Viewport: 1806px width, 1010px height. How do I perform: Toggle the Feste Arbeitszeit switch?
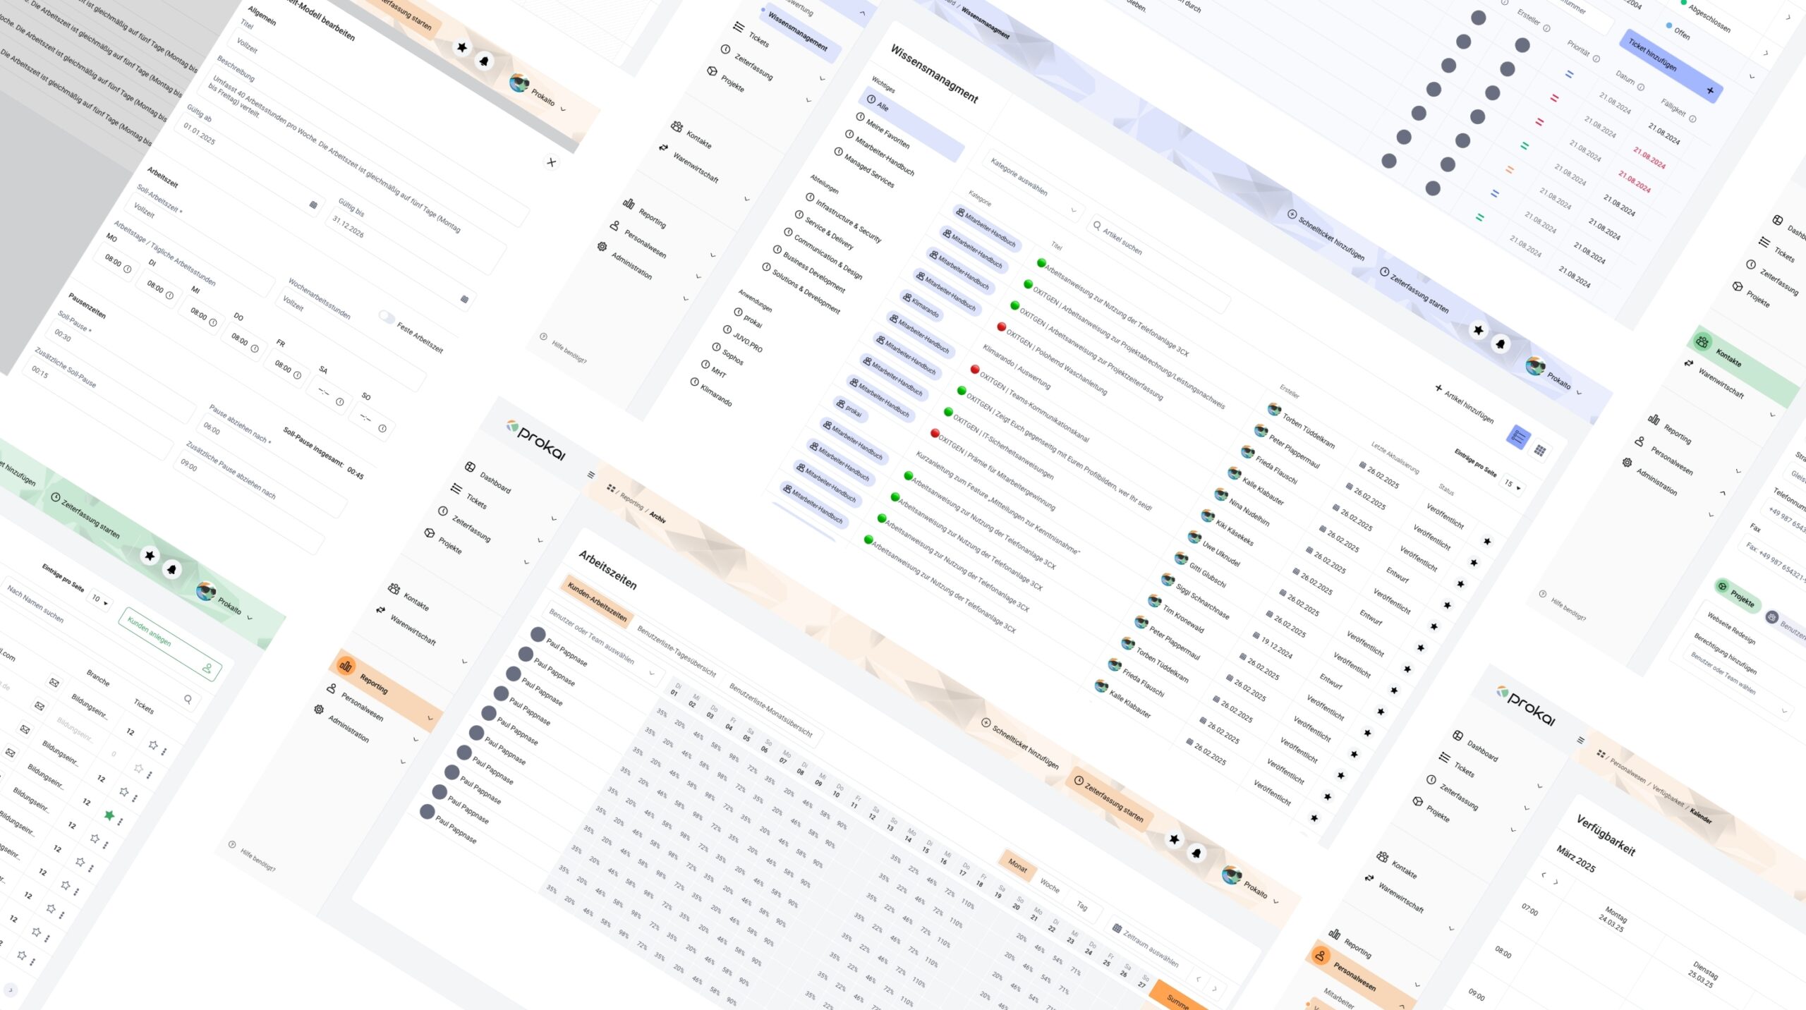pos(387,317)
